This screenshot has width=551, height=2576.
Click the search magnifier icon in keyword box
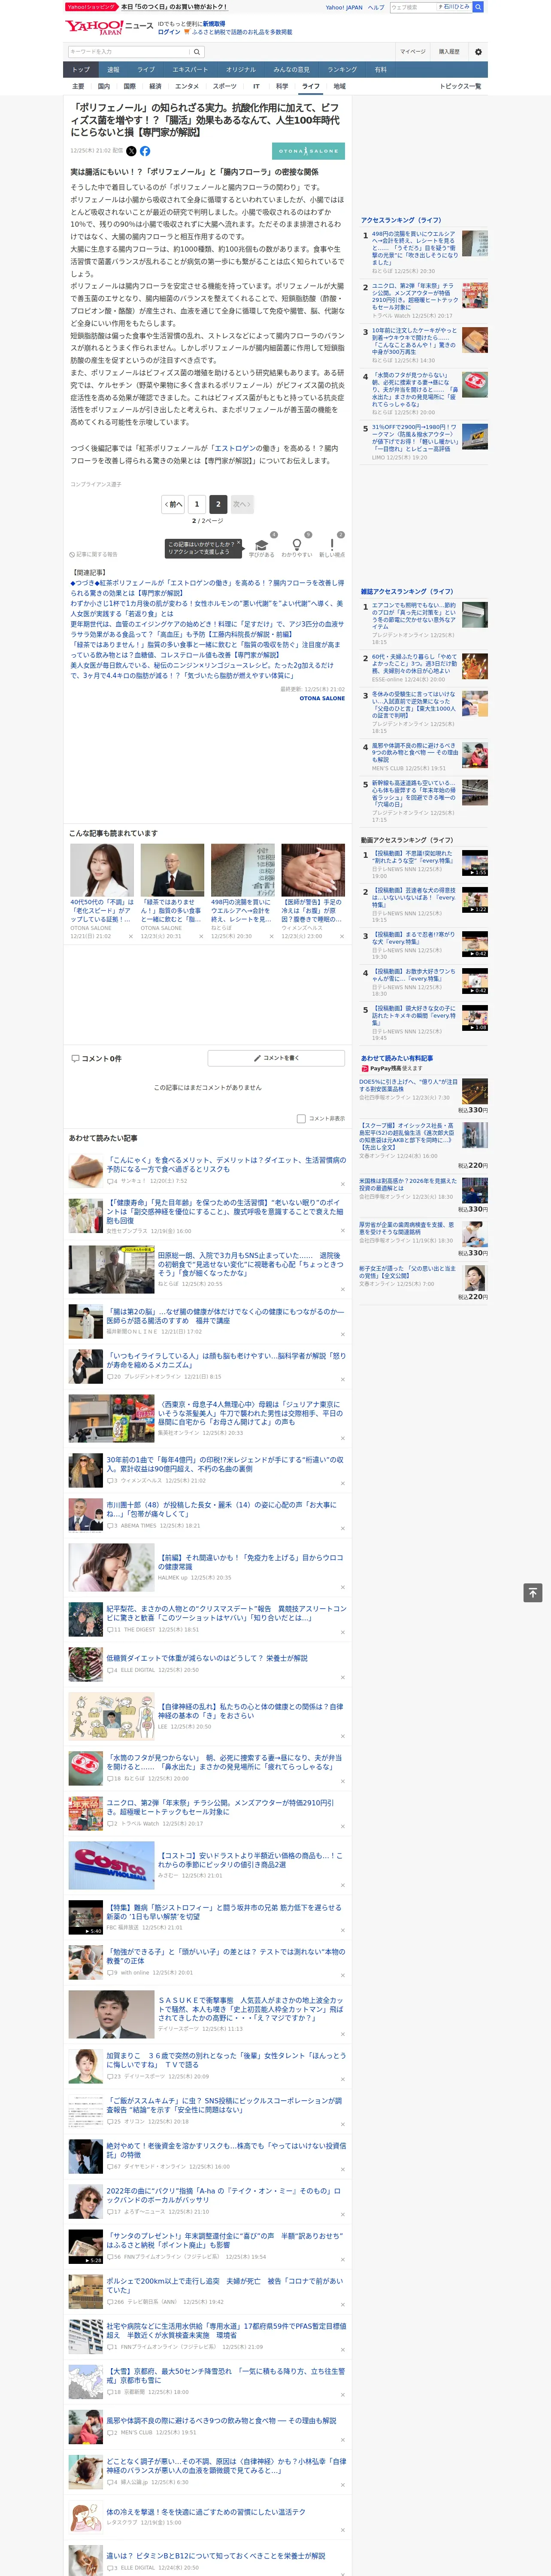point(197,51)
